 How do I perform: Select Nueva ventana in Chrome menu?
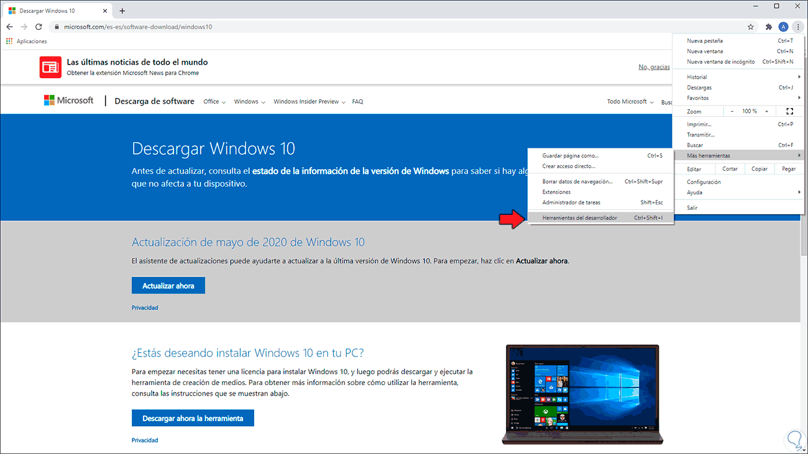[x=738, y=52]
